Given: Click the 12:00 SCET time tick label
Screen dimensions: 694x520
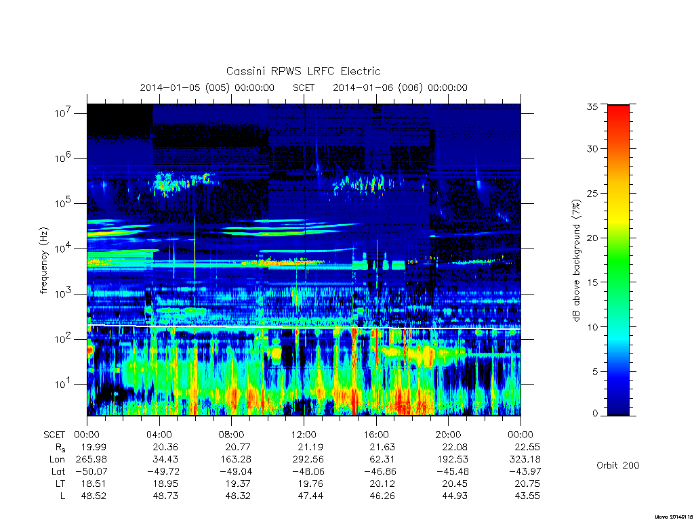Looking at the screenshot, I should [x=304, y=435].
